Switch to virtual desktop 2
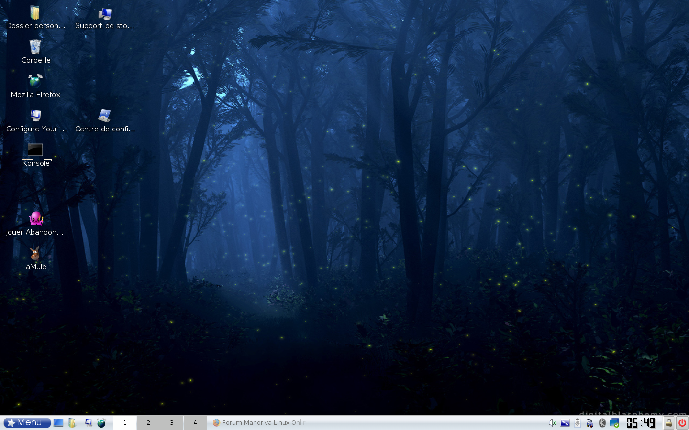This screenshot has height=430, width=689. click(148, 422)
